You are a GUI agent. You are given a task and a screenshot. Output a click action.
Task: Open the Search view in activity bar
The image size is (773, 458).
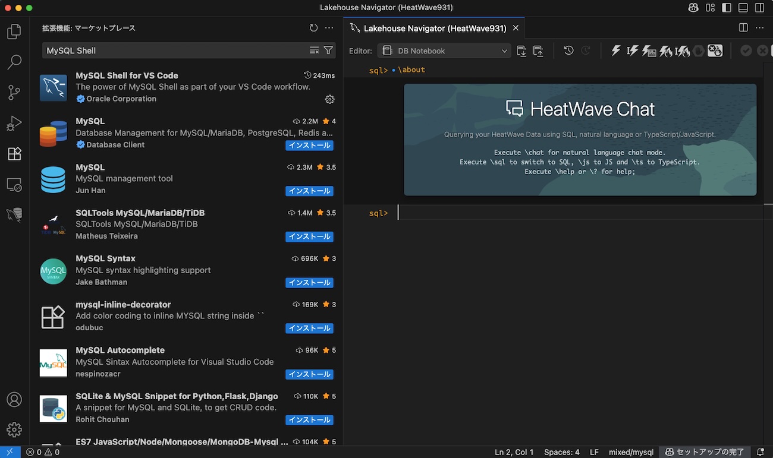point(14,62)
